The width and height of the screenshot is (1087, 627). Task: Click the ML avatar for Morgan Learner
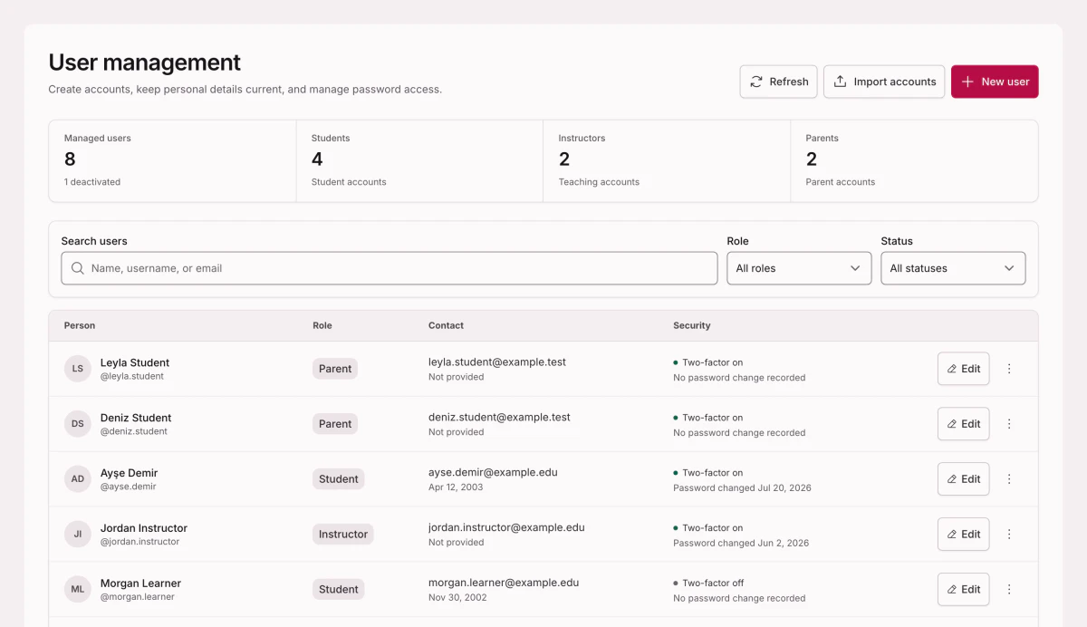[x=78, y=590]
